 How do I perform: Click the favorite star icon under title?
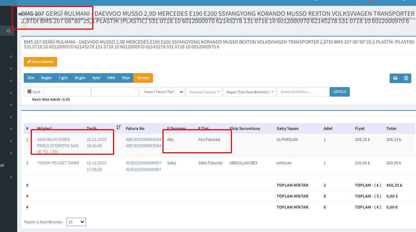[24, 27]
